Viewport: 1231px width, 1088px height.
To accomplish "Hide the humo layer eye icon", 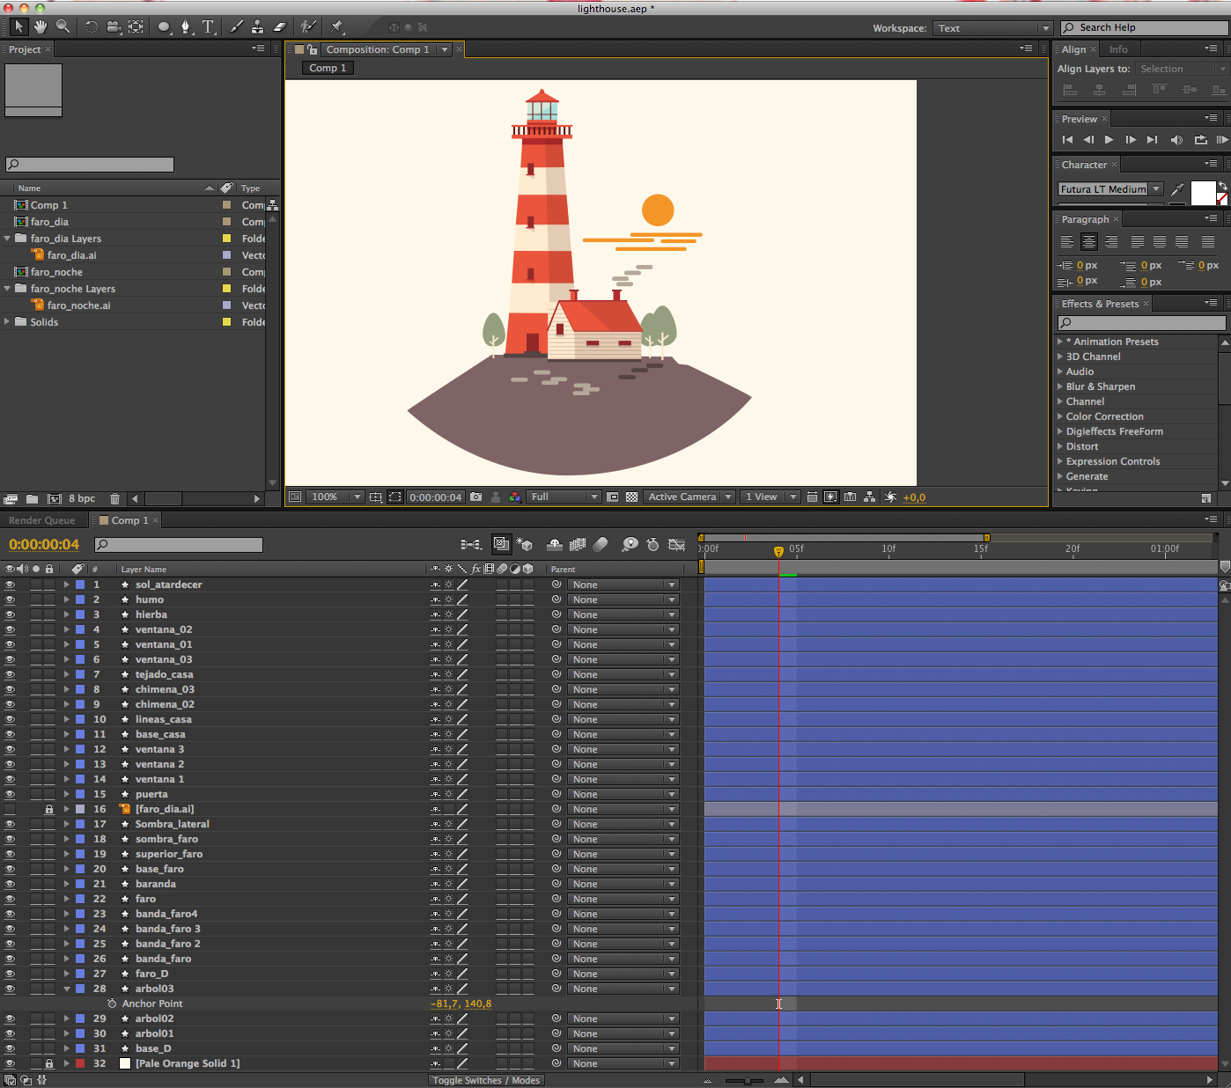I will [x=10, y=599].
